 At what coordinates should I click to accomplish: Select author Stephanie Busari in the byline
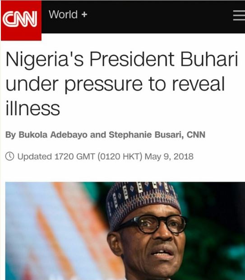(146, 135)
